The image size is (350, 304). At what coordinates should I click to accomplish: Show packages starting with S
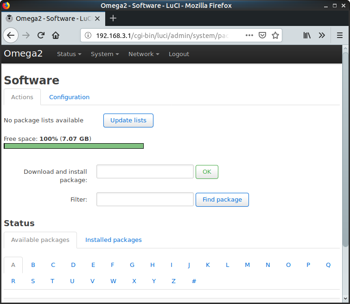(33, 281)
